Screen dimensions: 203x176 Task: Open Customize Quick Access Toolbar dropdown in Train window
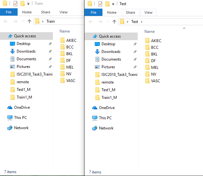[28, 4]
